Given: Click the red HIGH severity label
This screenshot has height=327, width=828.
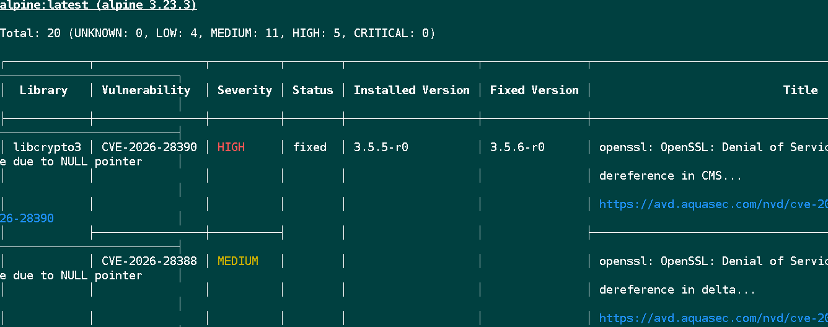Looking at the screenshot, I should click(x=231, y=147).
